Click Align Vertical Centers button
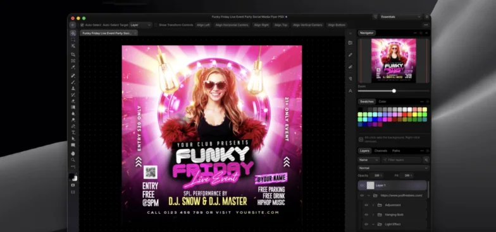Image resolution: width=496 pixels, height=232 pixels. coord(307,25)
